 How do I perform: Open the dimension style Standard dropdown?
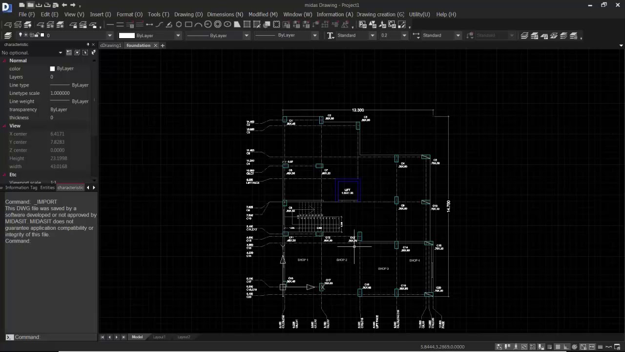(x=458, y=35)
